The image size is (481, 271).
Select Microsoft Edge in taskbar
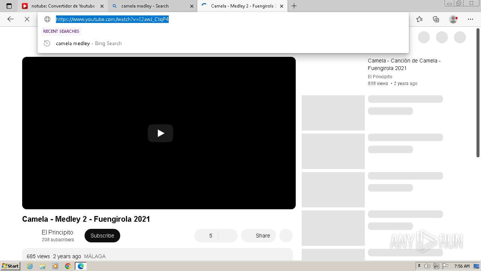pos(81,266)
